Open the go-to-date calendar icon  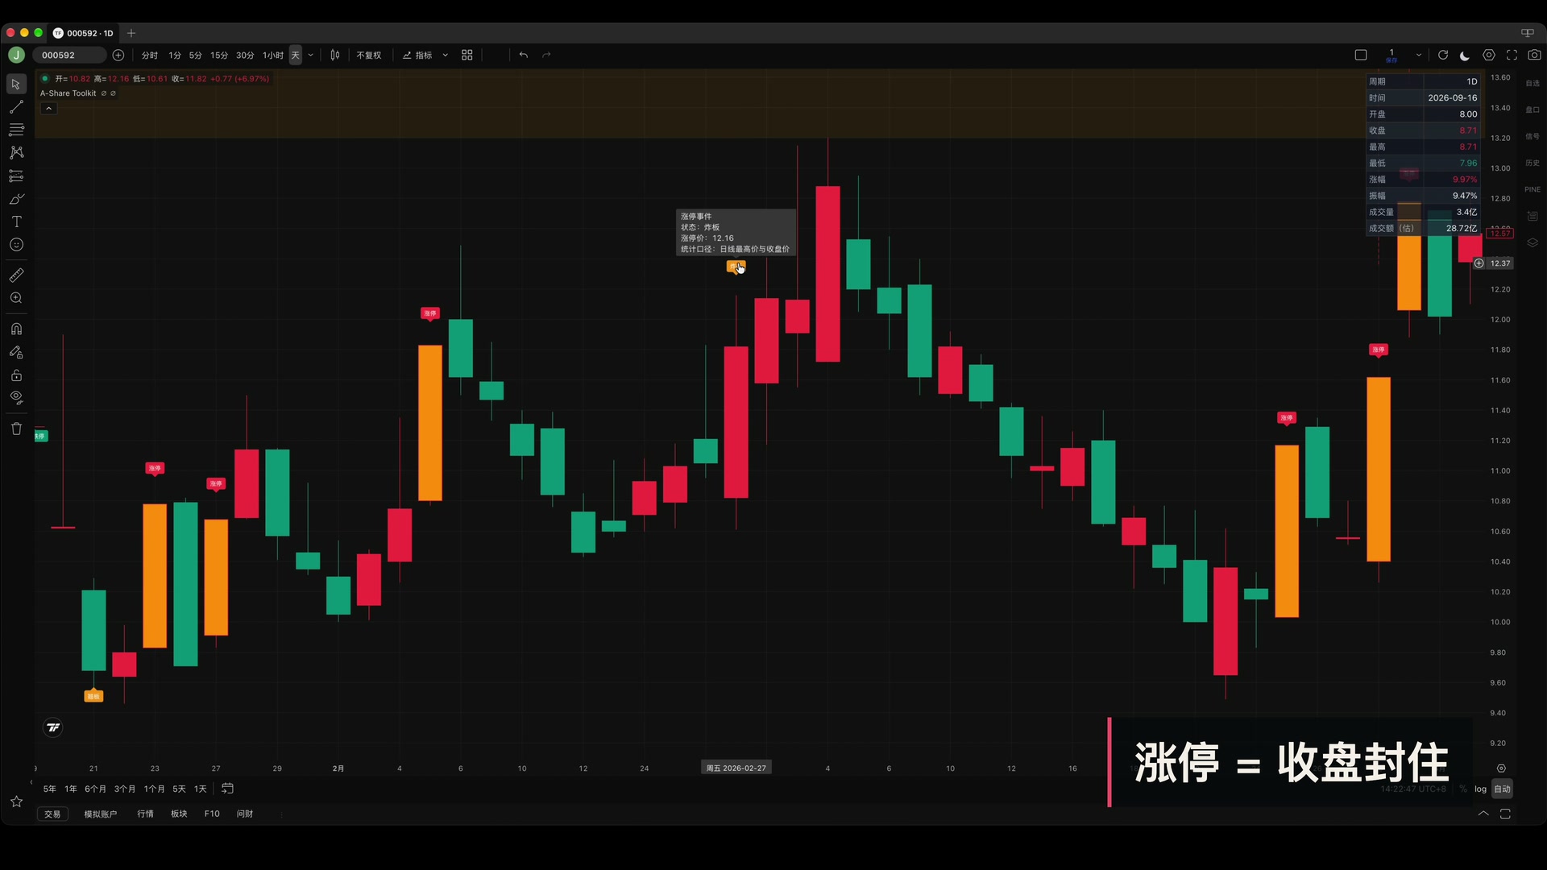click(x=228, y=789)
